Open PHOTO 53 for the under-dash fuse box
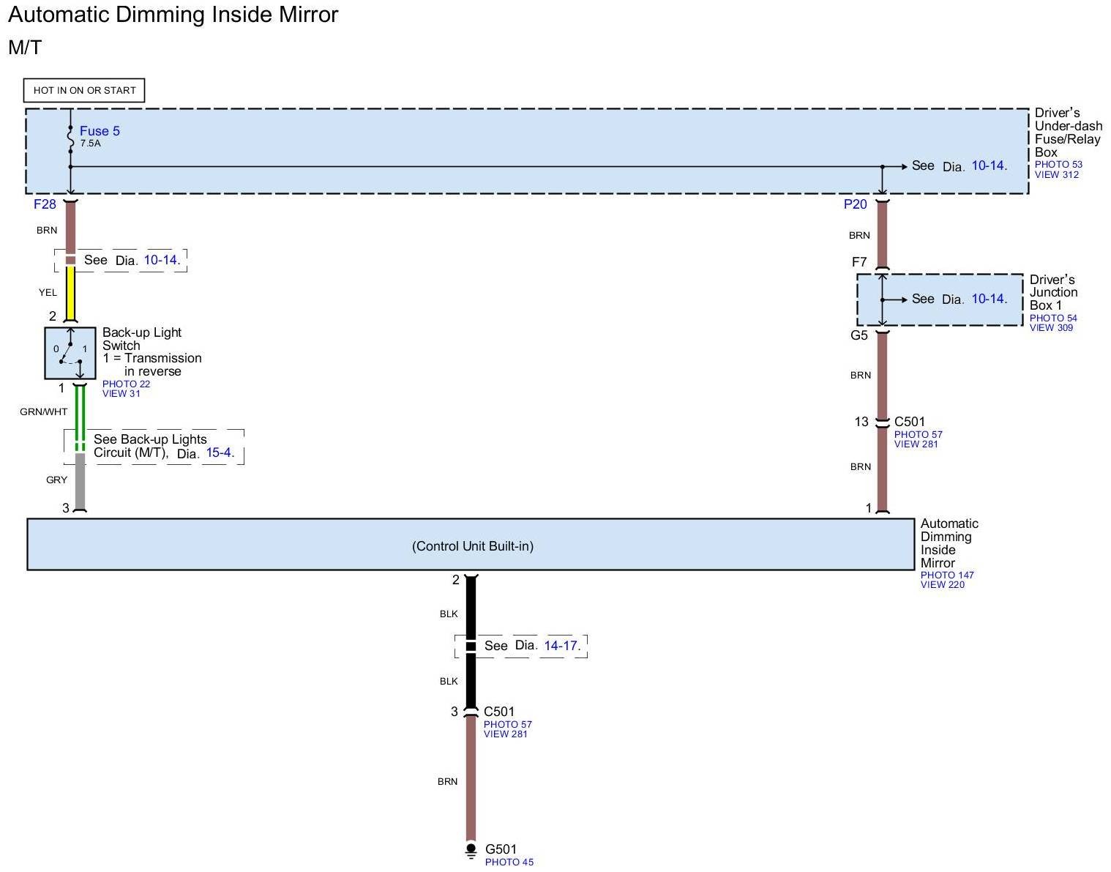The width and height of the screenshot is (1111, 872). click(1058, 165)
